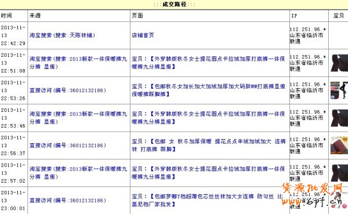
Task: Click IP cell 112.251.96.* in 22:42:29 row
Action: [x=308, y=35]
